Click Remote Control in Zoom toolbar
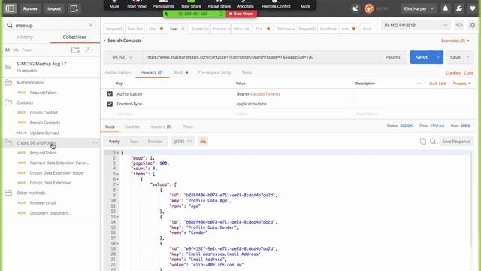This screenshot has width=481, height=271. click(x=276, y=5)
